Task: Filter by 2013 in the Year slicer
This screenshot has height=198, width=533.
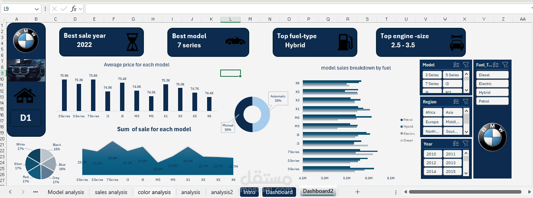Action: point(452,163)
